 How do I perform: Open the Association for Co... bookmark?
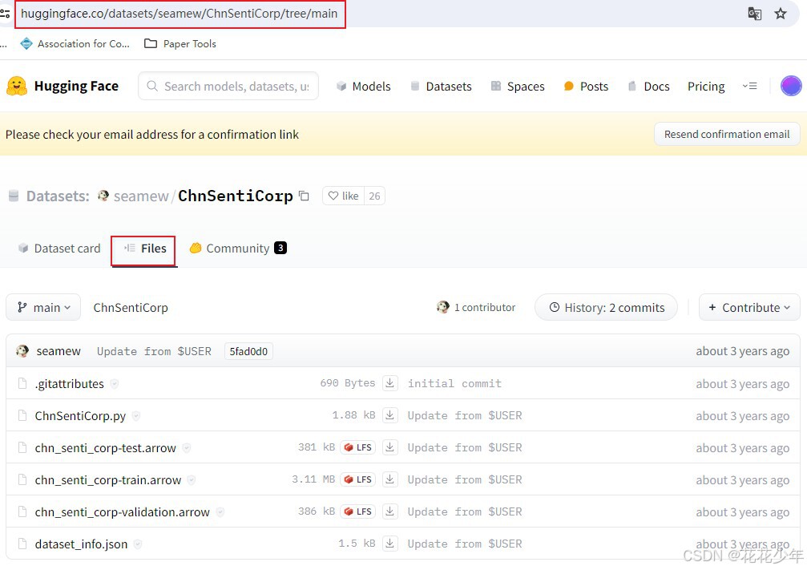tap(75, 44)
